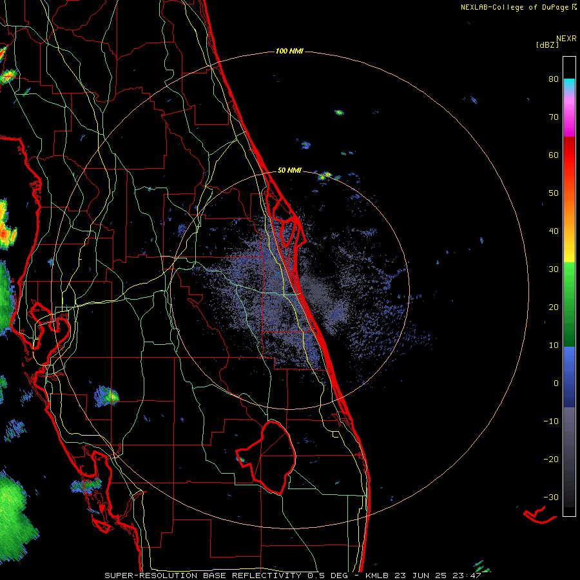Click the 23:47 timestamp in the caption
The height and width of the screenshot is (580, 580).
click(x=468, y=575)
